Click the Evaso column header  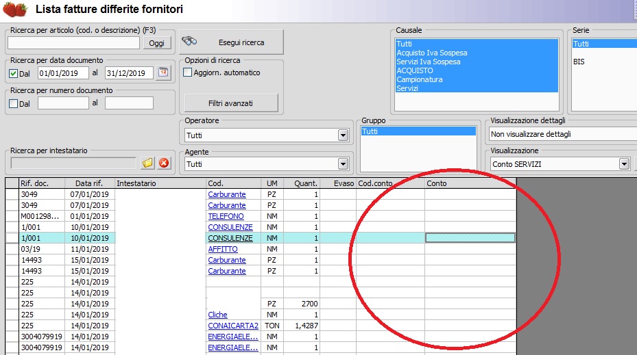pos(338,183)
